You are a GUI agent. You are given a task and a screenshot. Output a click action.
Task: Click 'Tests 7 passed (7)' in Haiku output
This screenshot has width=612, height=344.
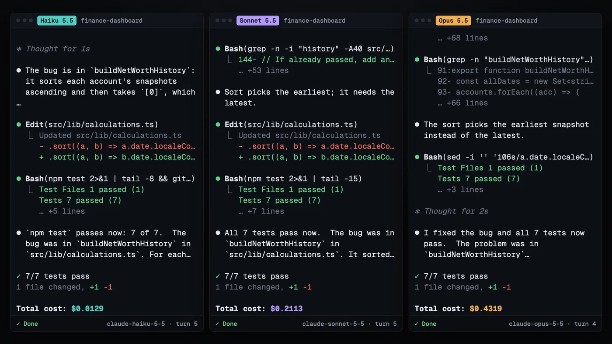pos(80,200)
